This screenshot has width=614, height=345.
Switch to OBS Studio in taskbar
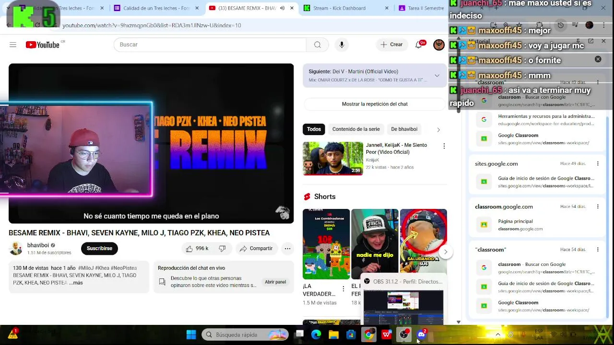tap(404, 334)
